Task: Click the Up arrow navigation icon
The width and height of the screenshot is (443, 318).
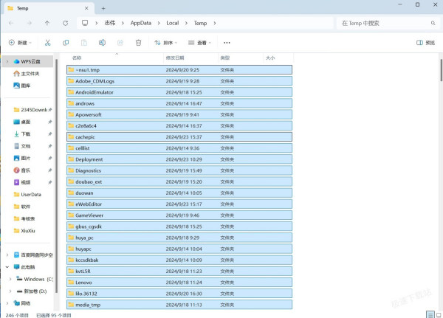Action: point(48,23)
